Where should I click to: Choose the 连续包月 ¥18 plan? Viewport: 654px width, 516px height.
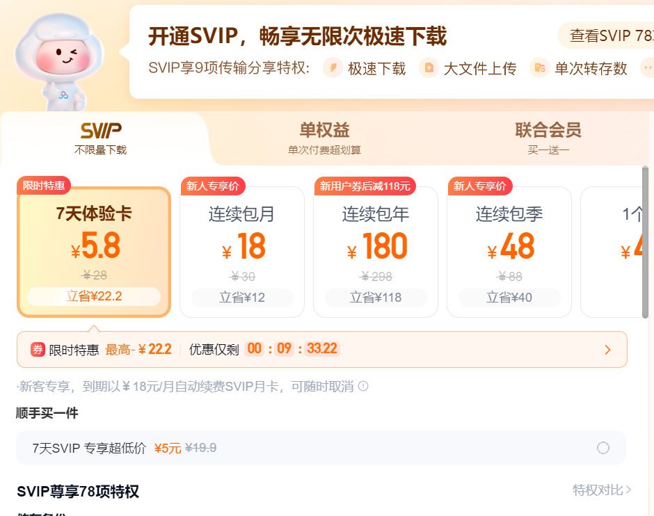click(x=242, y=252)
